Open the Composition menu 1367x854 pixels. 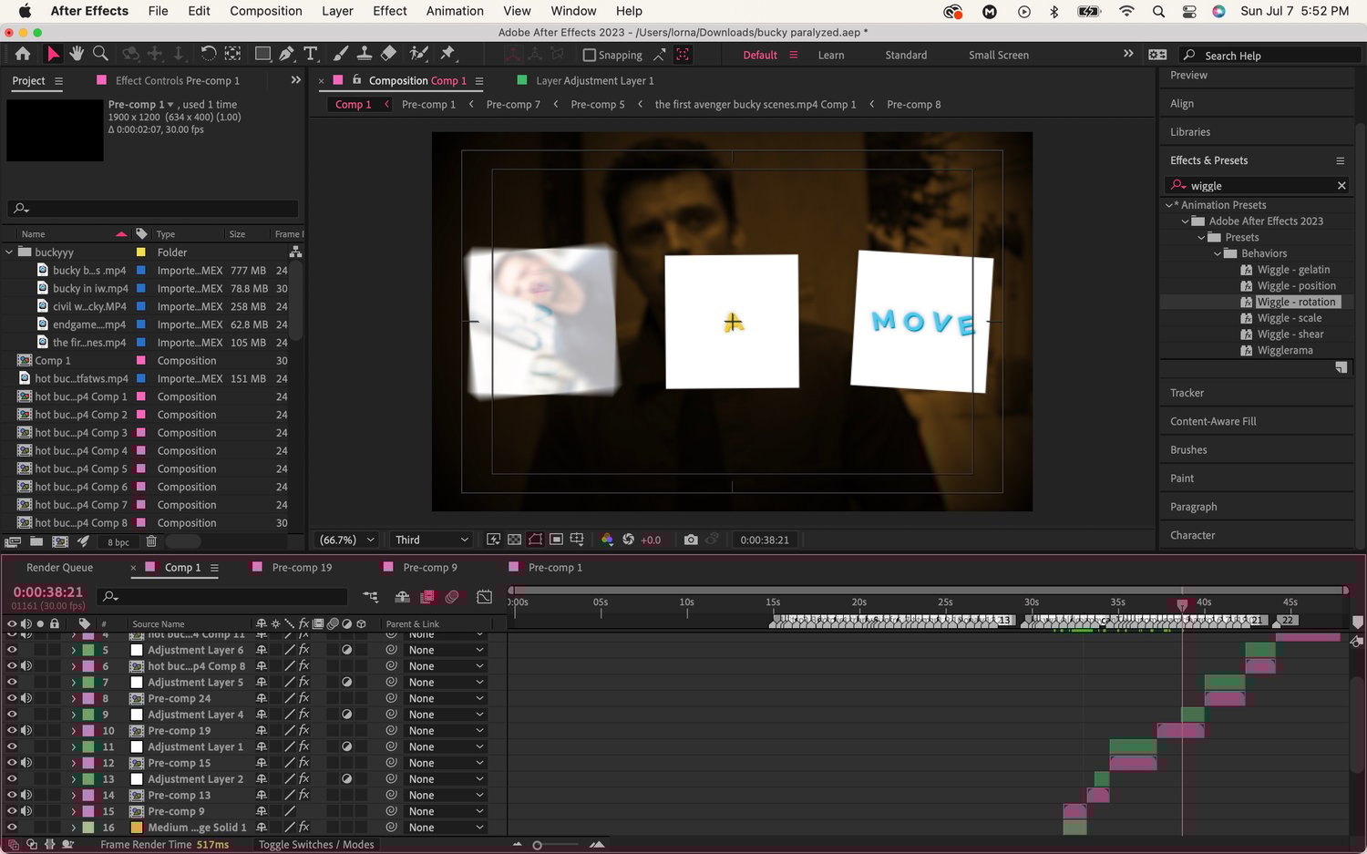266,11
